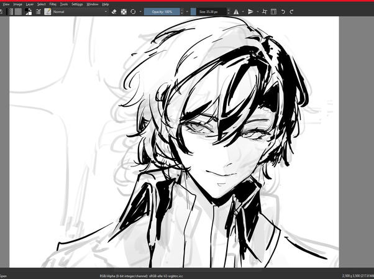Viewport: 374px width, 279px height.
Task: Open the Layer menu
Action: [29, 4]
